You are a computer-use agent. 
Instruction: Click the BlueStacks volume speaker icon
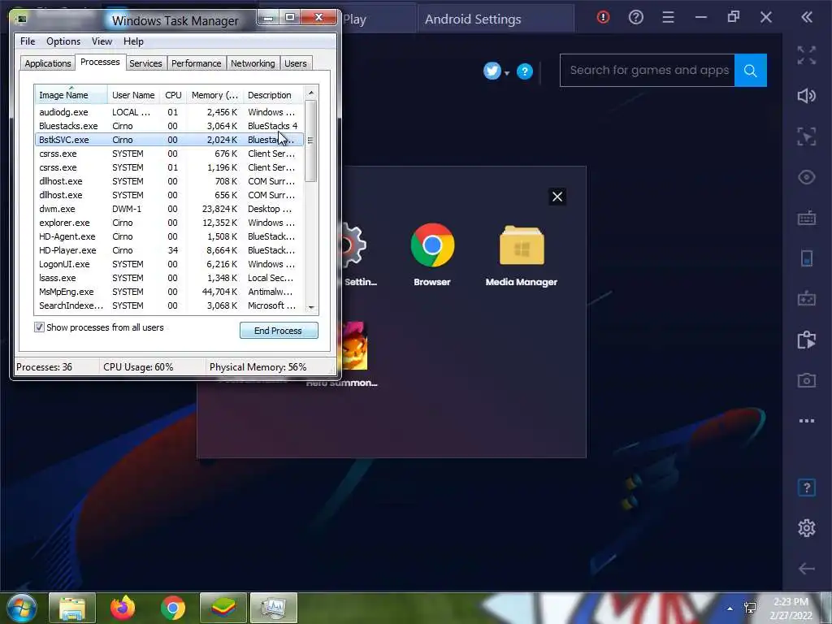807,96
